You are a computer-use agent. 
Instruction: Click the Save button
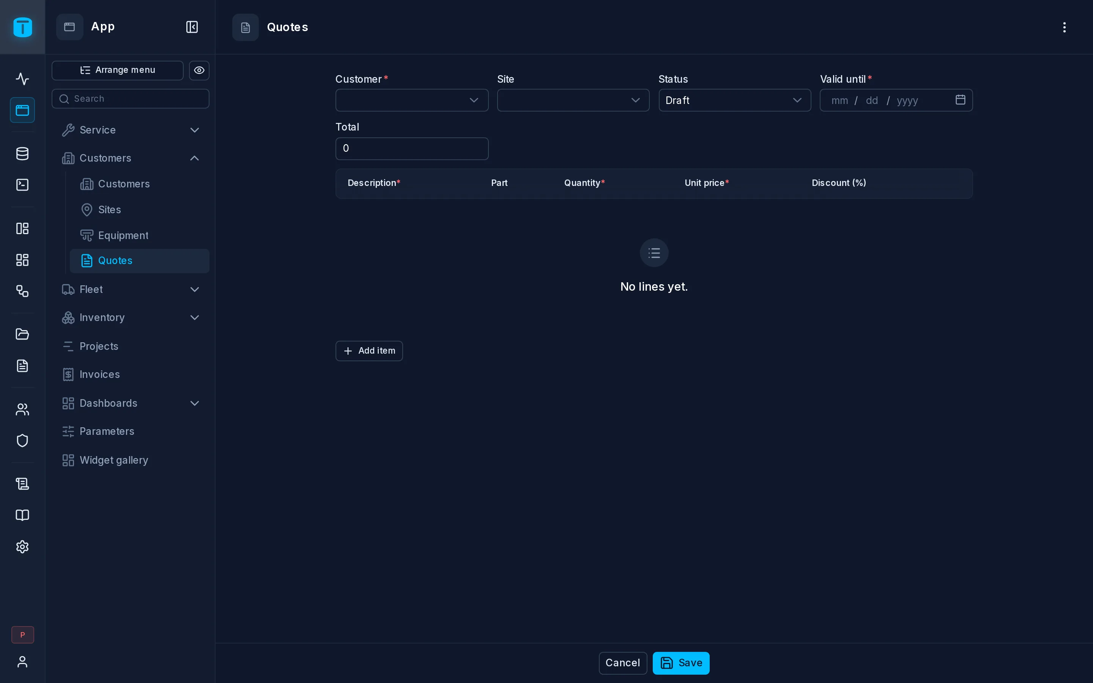point(681,663)
